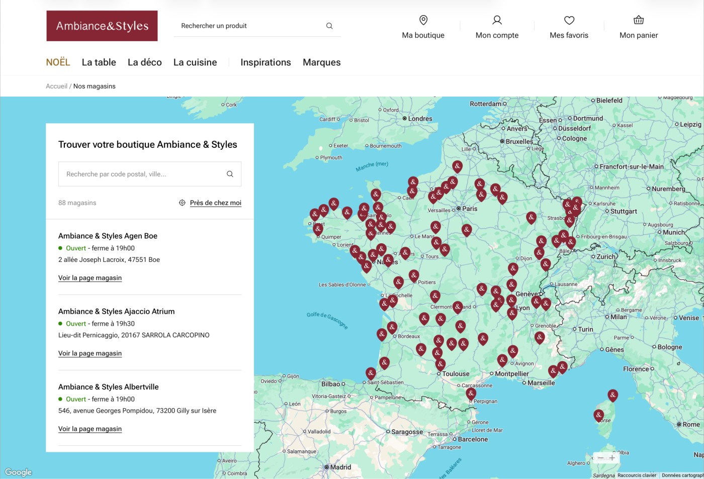Open Ma boutique location pin

(423, 20)
